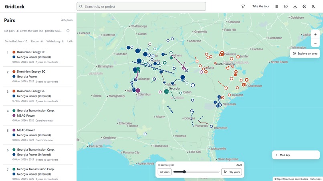Click the "Pairs" heading
The image size is (323, 181).
click(10, 20)
